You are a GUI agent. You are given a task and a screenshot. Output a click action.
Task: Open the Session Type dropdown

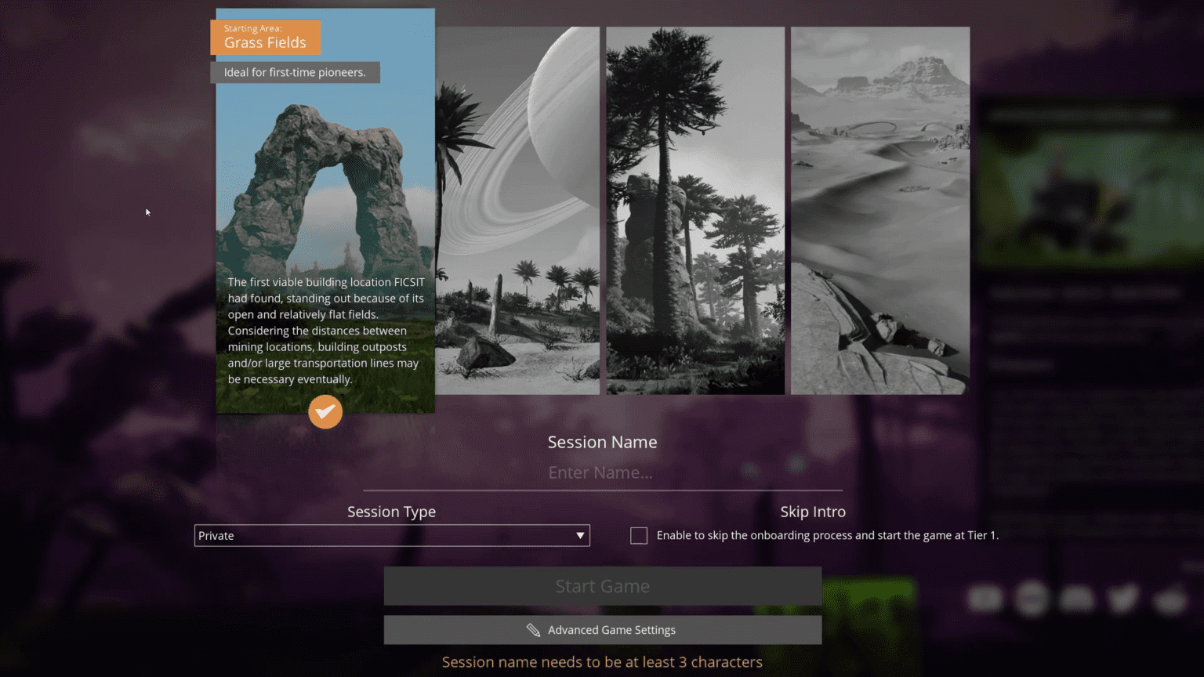click(392, 536)
